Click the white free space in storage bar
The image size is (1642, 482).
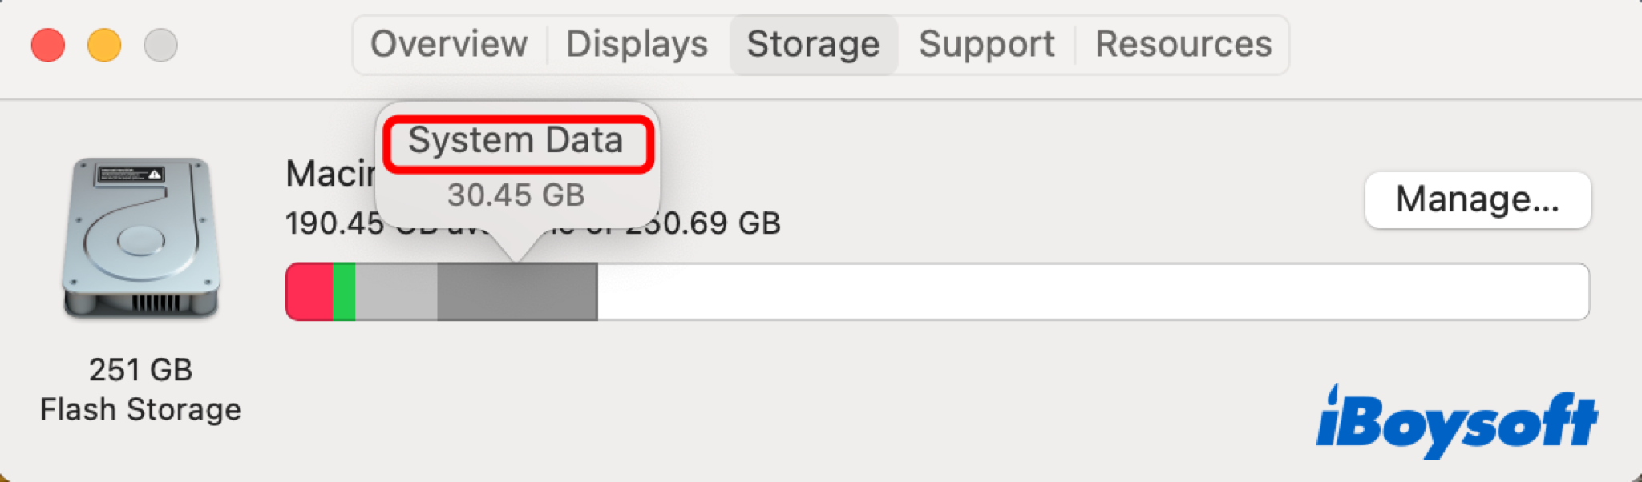[x=1090, y=292]
